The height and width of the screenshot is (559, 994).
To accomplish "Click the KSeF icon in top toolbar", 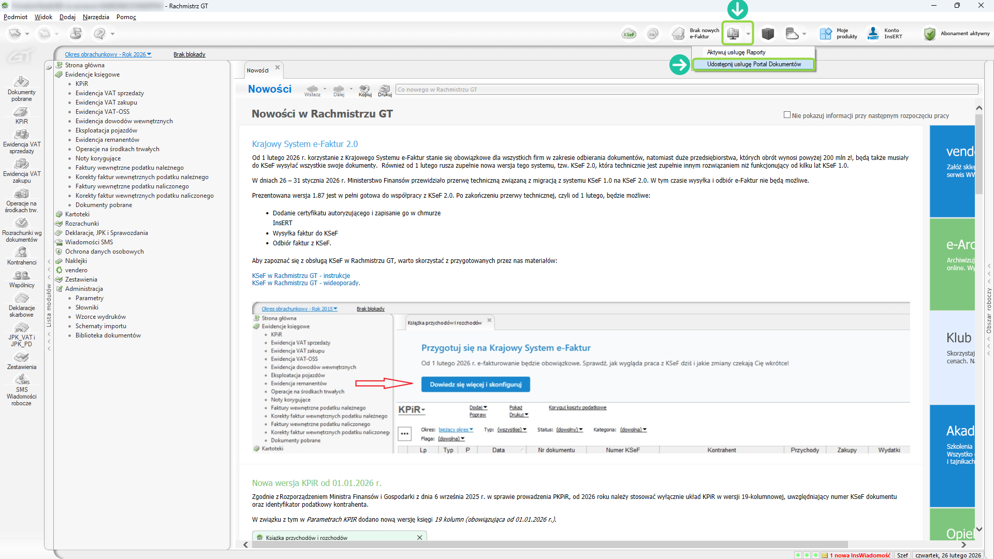I will [x=629, y=34].
